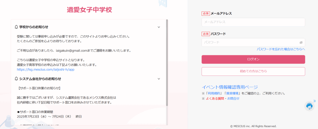Open the イベント情報確認専用ページ link
318x129 pixels.
[229, 87]
